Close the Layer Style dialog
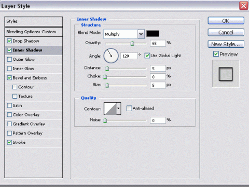Screen dimensions: 249x187 244,6
